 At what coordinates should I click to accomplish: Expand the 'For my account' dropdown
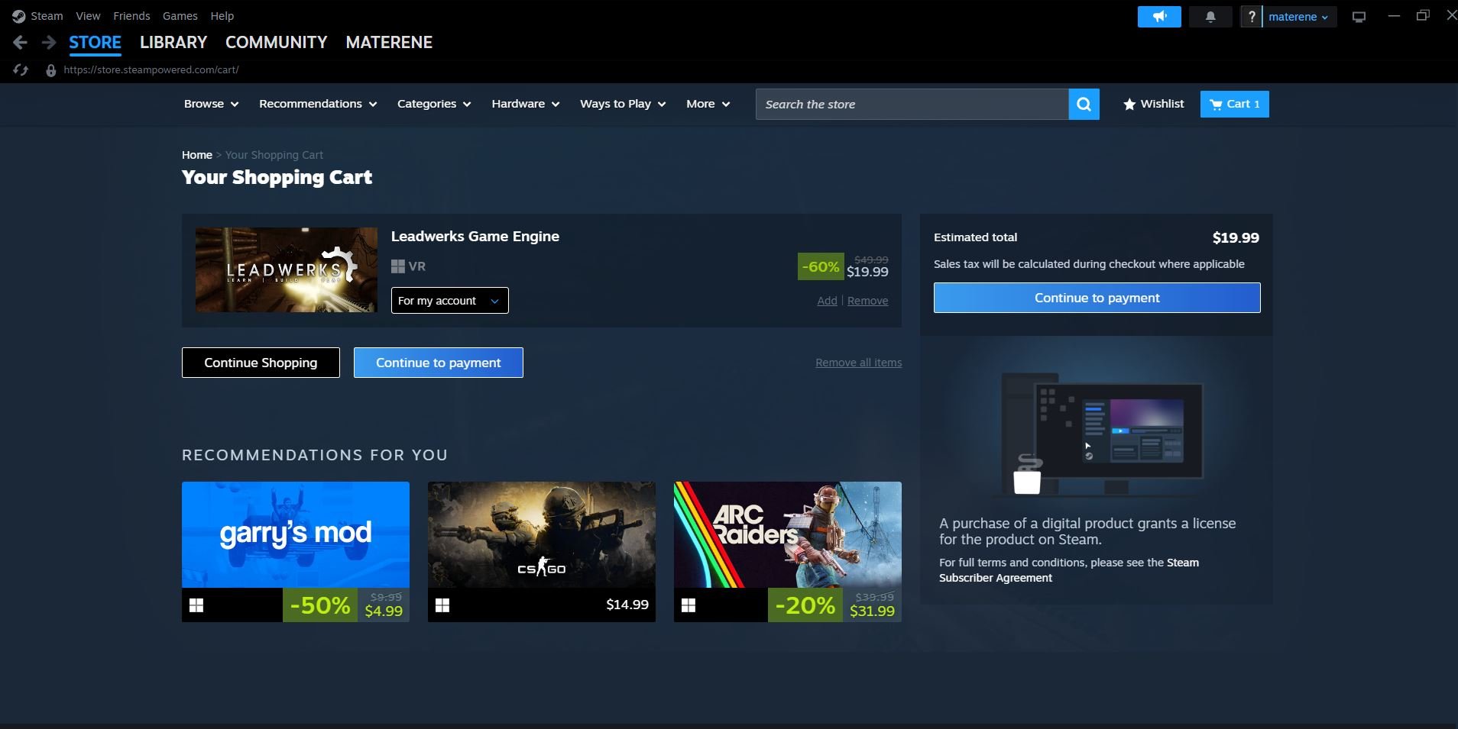449,301
